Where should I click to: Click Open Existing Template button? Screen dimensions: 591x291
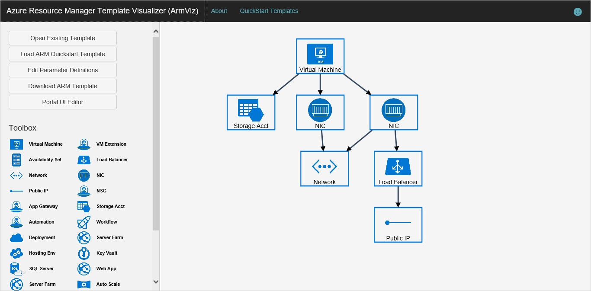pos(63,38)
